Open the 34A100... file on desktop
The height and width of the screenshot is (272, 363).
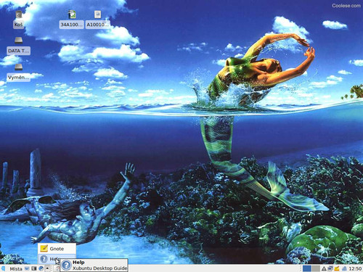coord(72,20)
